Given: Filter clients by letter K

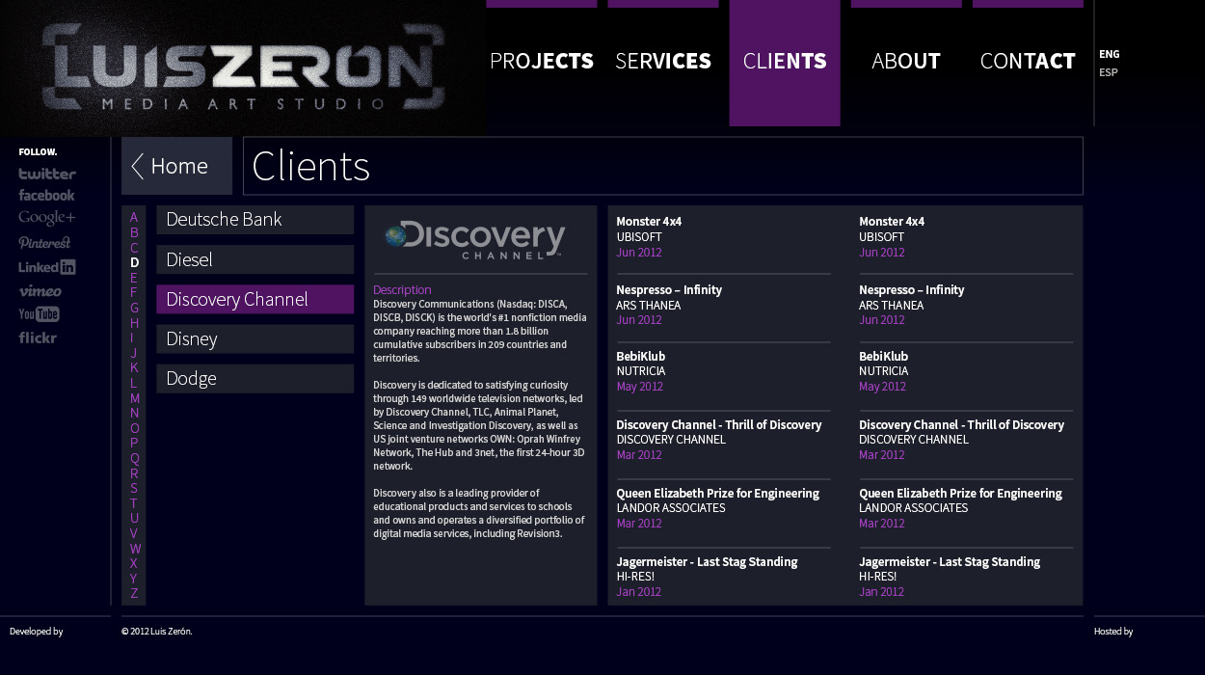Looking at the screenshot, I should [x=134, y=367].
